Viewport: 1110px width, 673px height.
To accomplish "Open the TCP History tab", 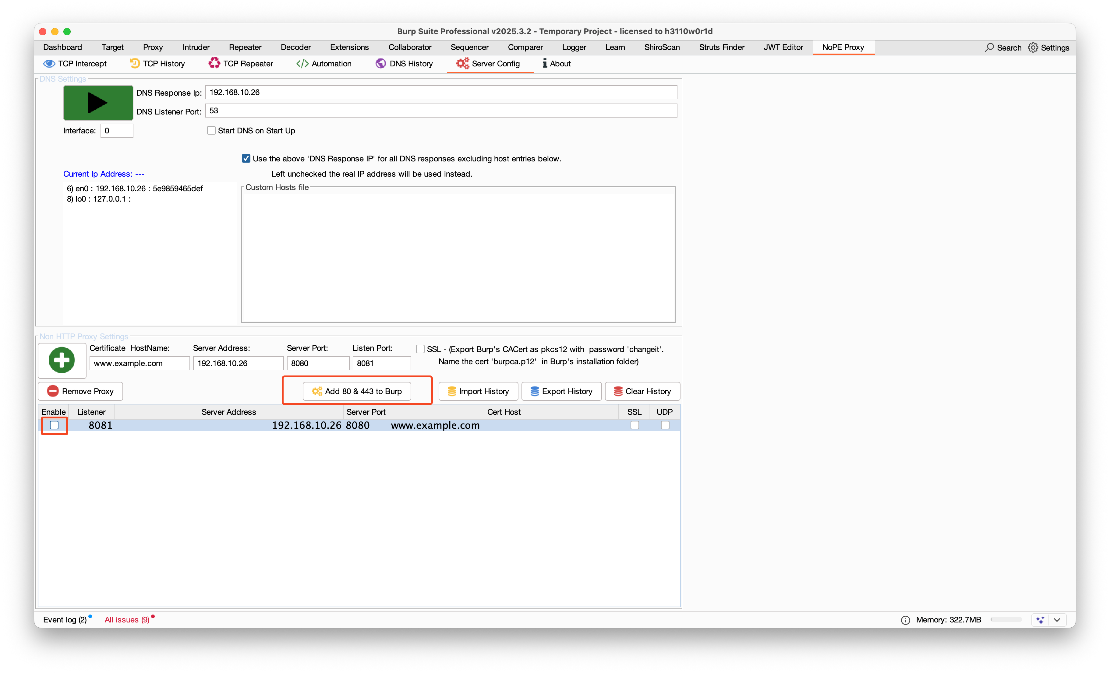I will click(x=157, y=64).
